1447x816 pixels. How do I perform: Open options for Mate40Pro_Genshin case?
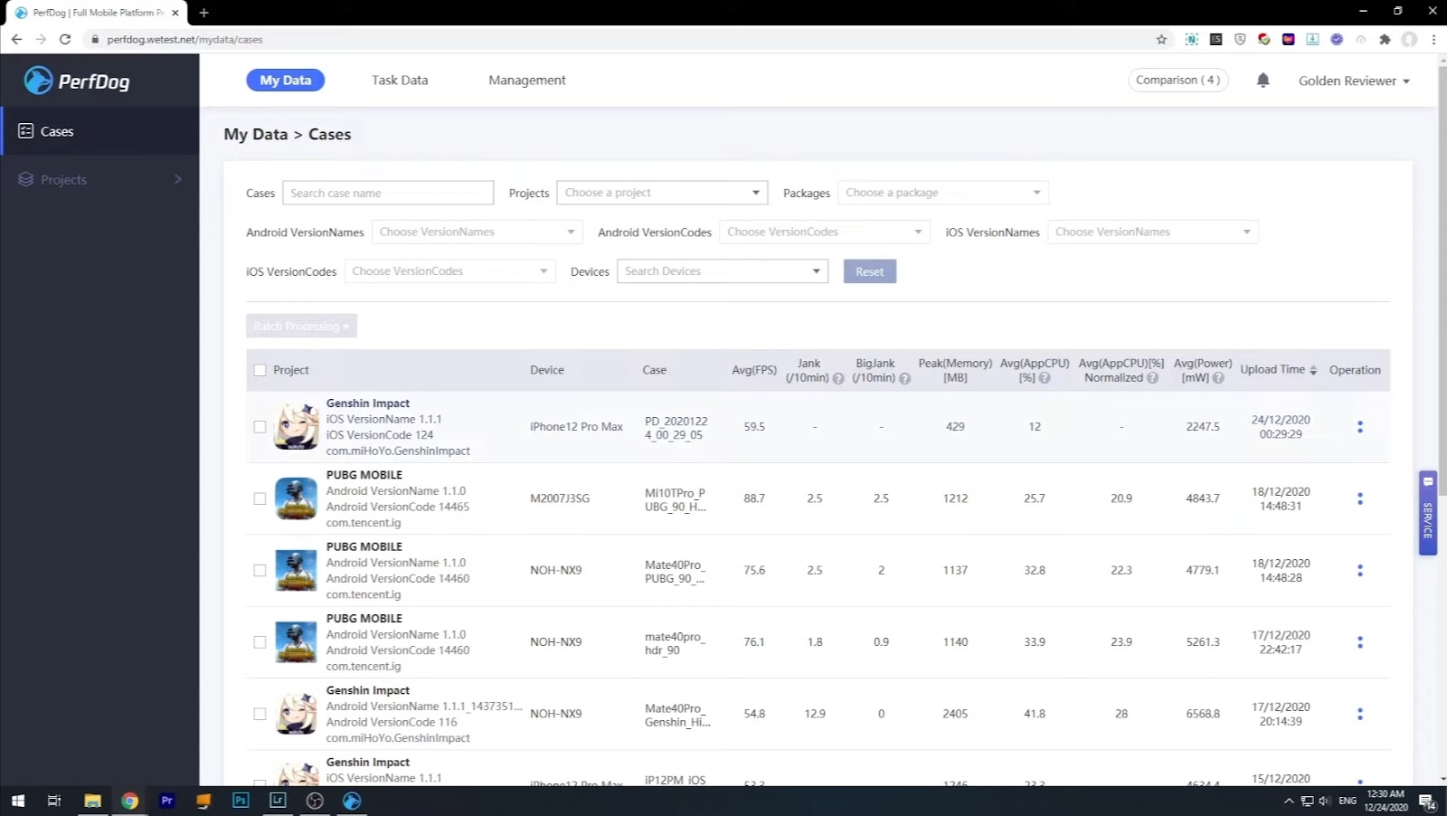[x=1359, y=714]
